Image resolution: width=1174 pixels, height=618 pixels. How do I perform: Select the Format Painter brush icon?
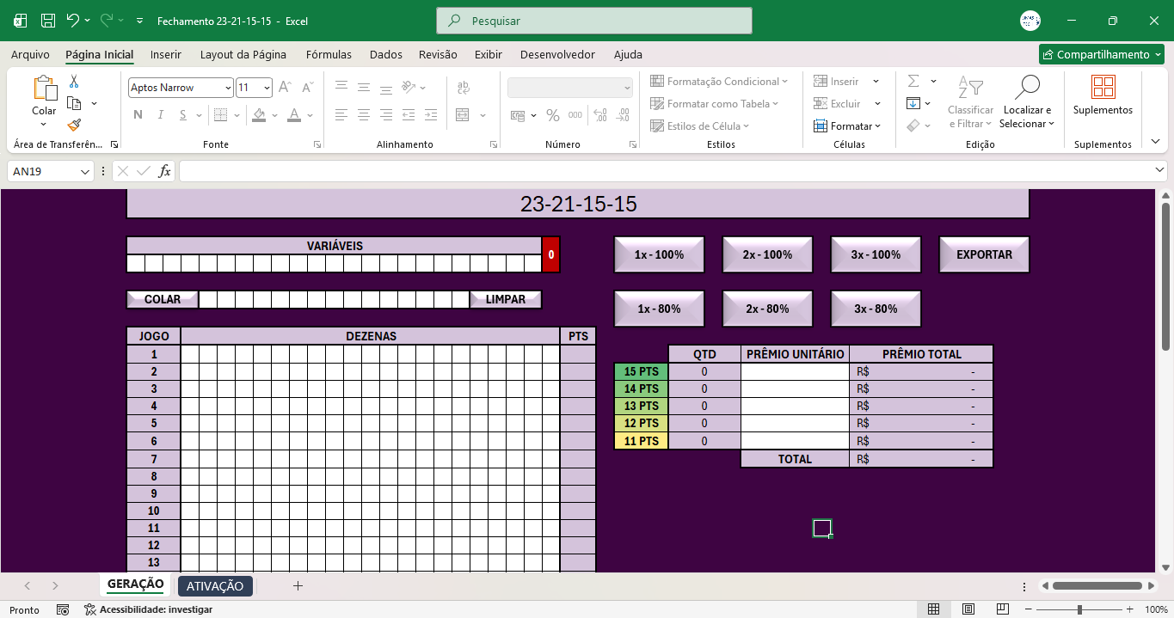(74, 125)
